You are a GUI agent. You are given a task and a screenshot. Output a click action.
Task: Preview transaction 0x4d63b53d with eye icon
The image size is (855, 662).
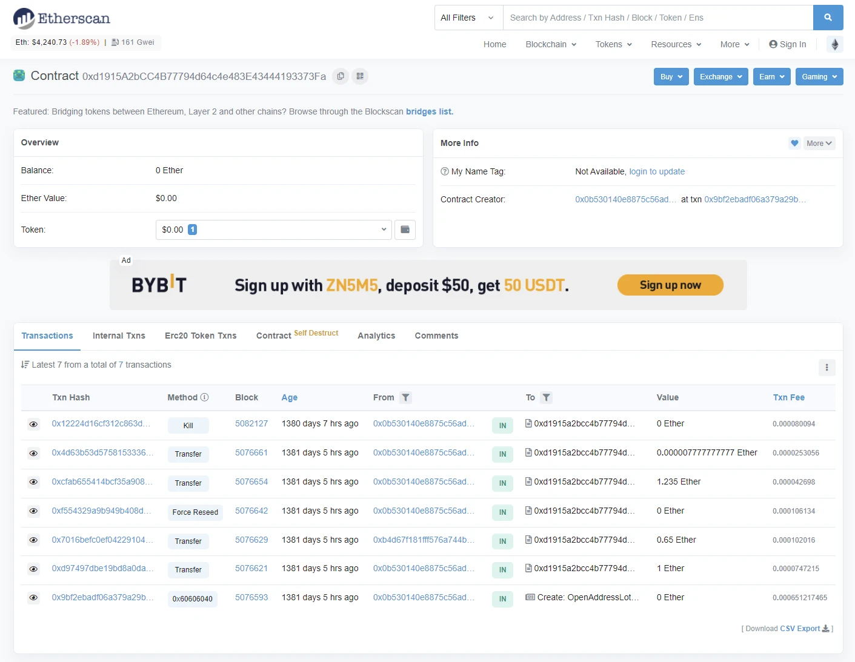click(34, 454)
